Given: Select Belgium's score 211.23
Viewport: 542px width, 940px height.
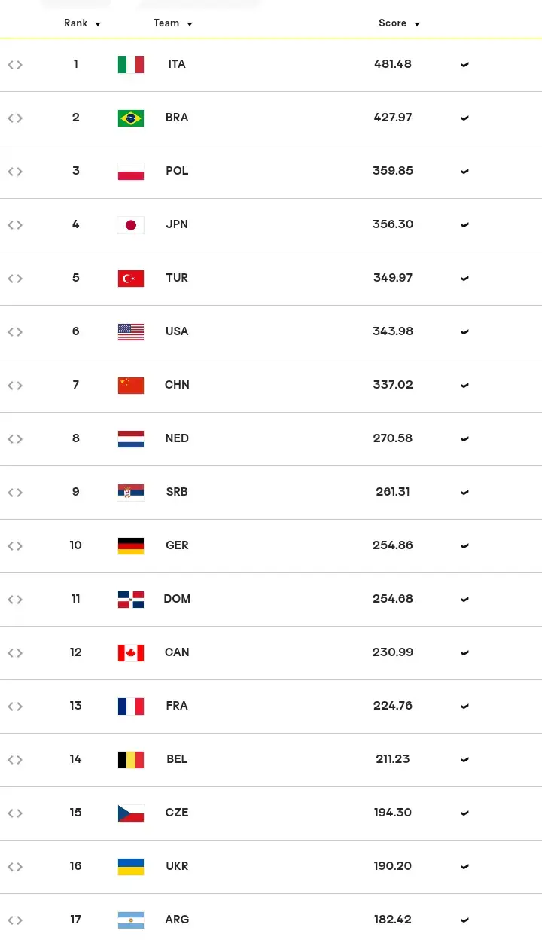Looking at the screenshot, I should tap(393, 759).
